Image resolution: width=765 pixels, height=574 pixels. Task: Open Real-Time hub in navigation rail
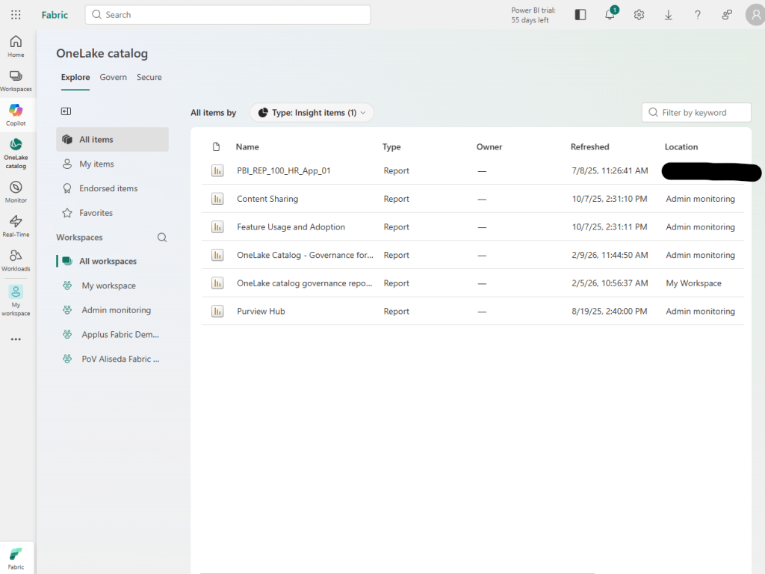click(x=16, y=225)
